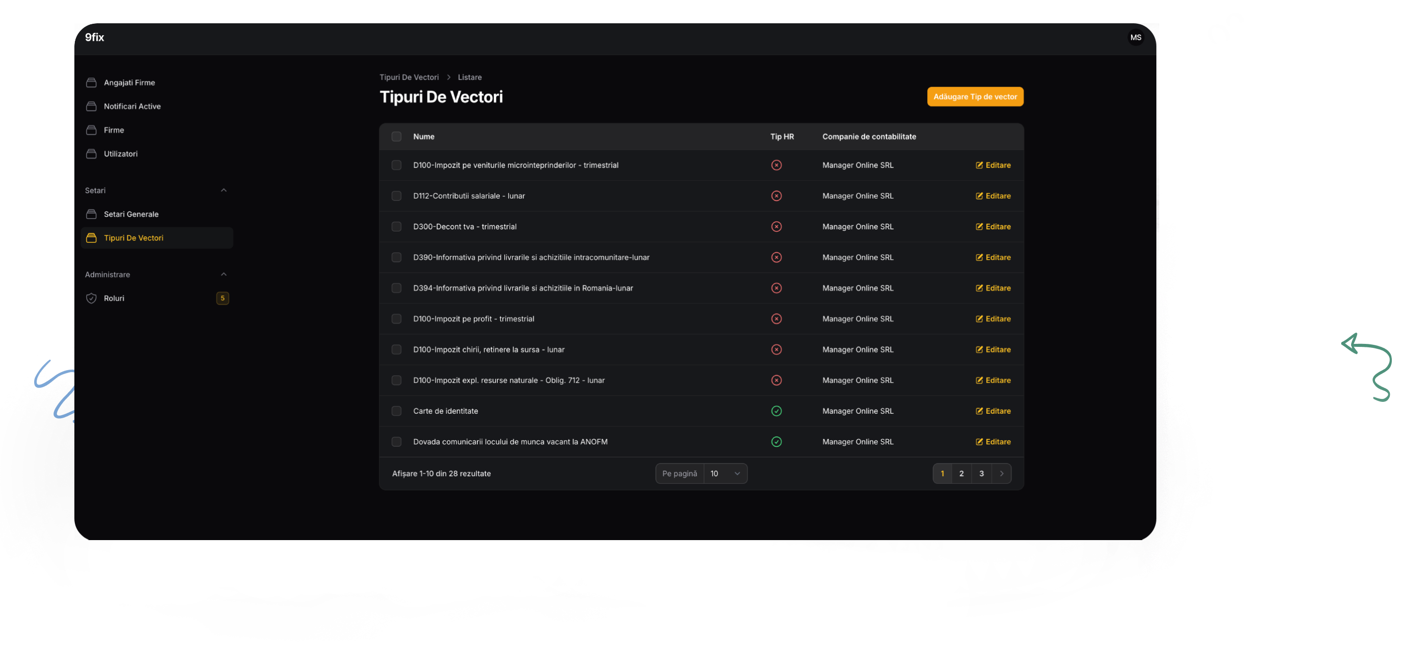Click the Setari Generale sidebar icon
The width and height of the screenshot is (1428, 662).
pyautogui.click(x=91, y=215)
